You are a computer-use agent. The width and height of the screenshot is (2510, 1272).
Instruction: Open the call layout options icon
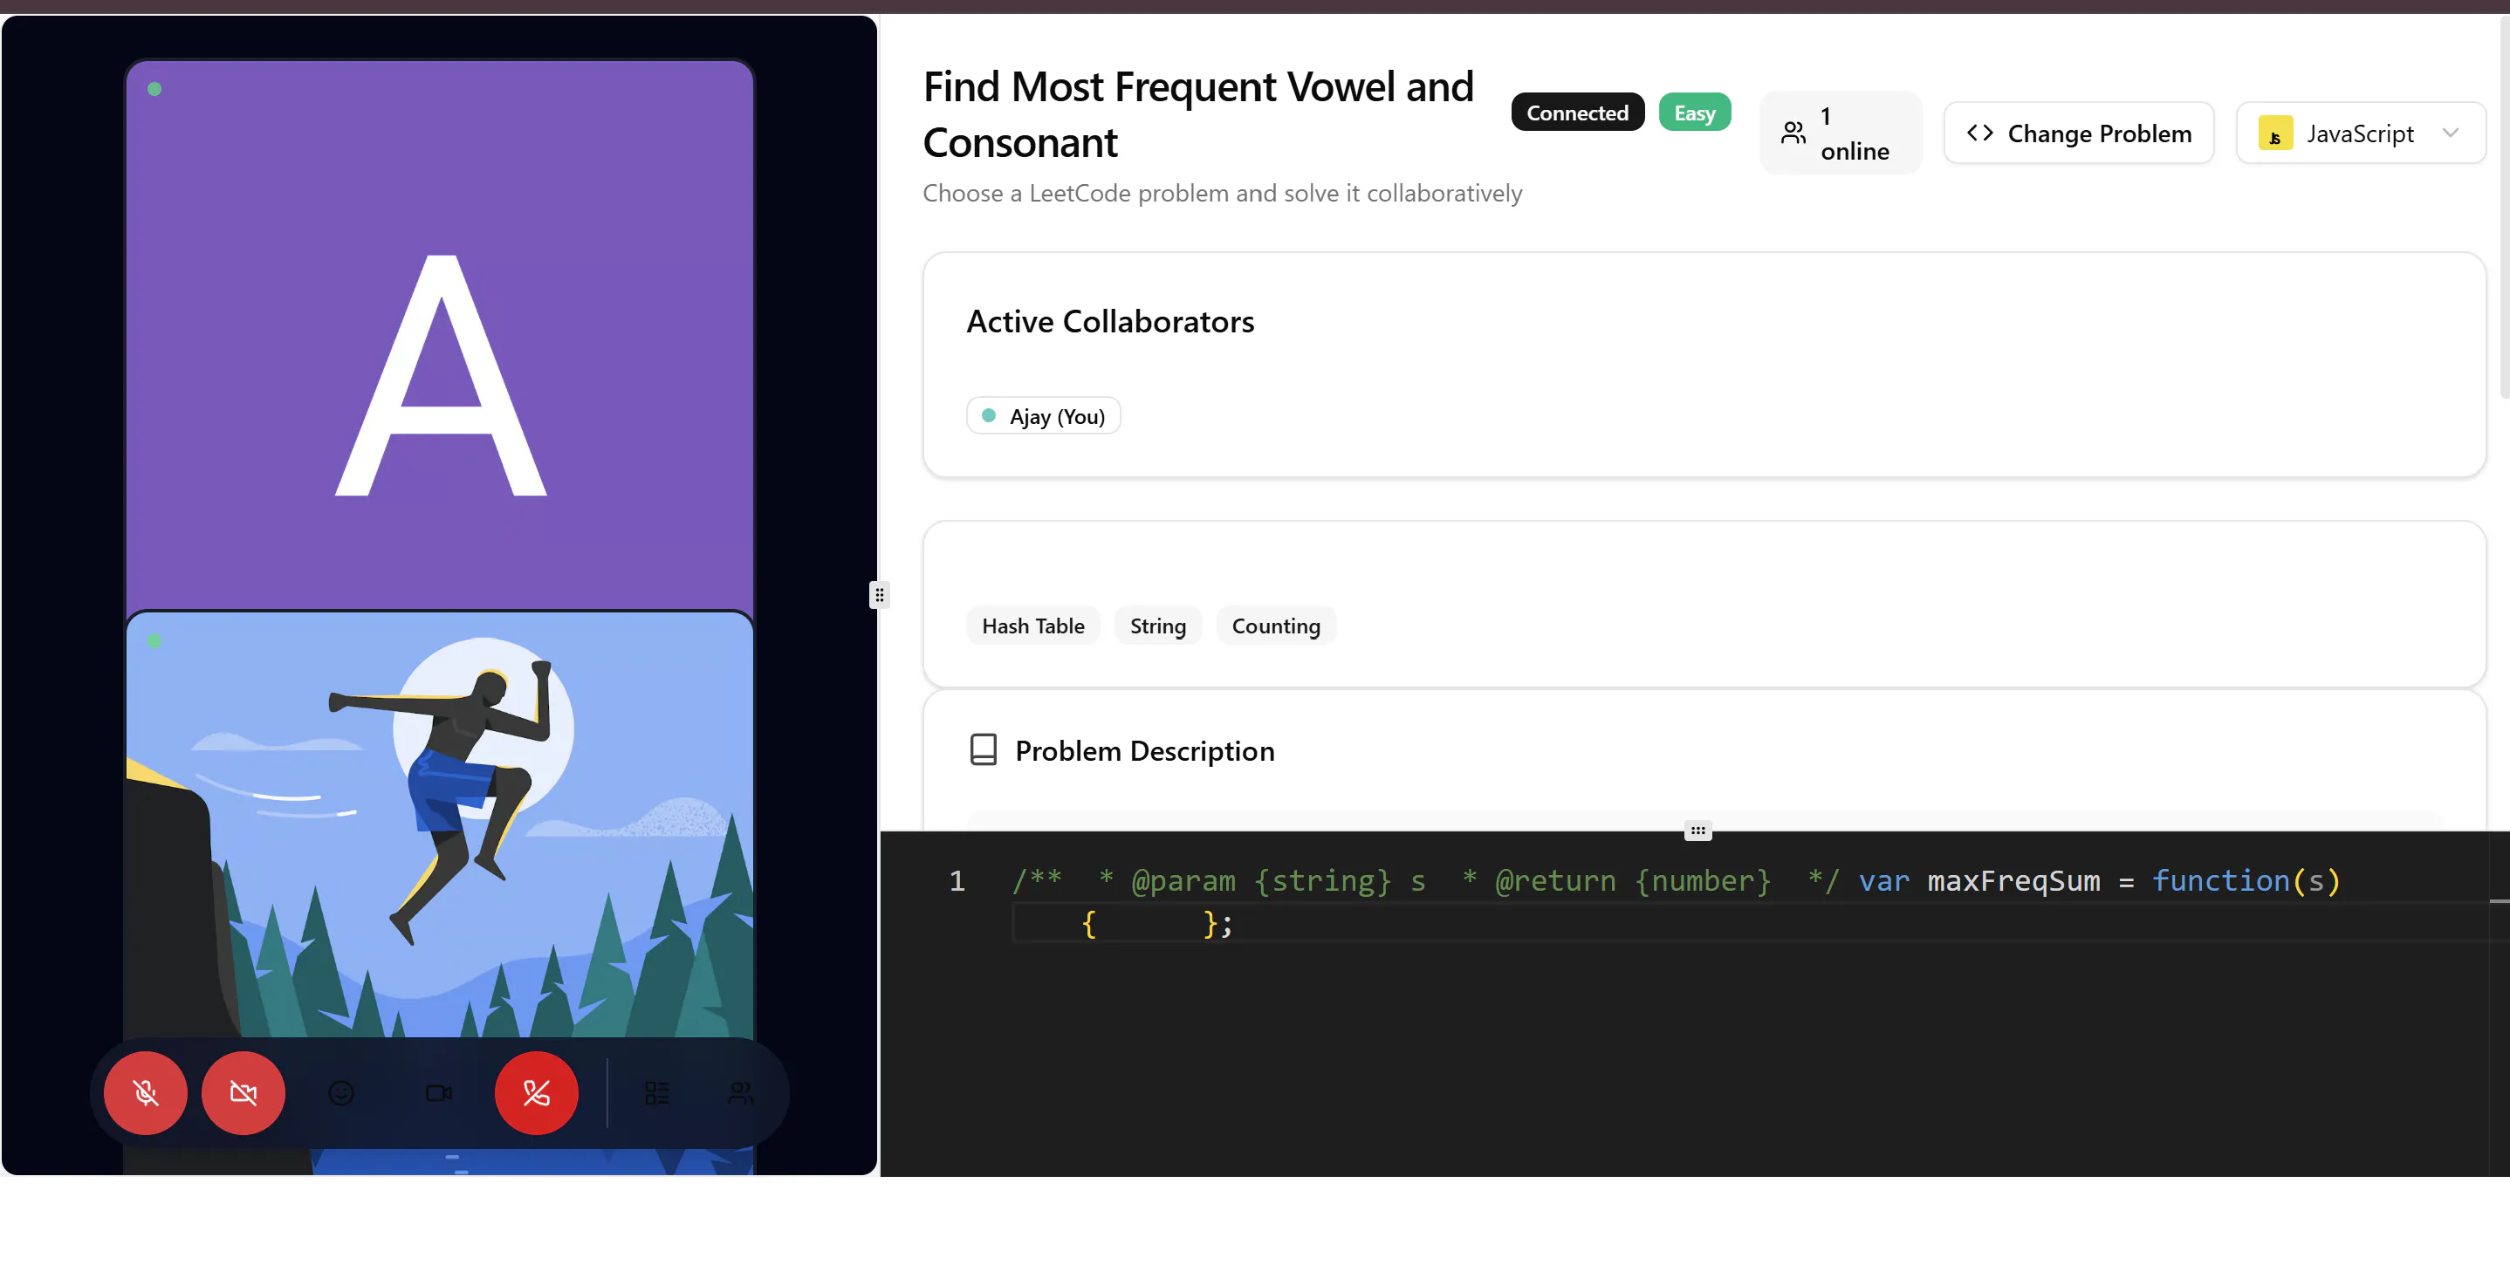click(x=658, y=1093)
